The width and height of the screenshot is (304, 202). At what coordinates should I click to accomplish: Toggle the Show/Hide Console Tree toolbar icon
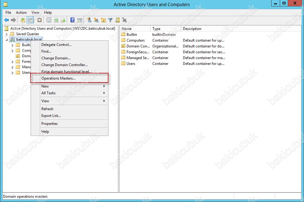coord(30,20)
